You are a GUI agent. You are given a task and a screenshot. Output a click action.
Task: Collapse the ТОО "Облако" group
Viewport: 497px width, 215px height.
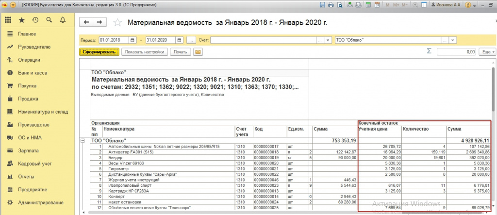point(83,140)
